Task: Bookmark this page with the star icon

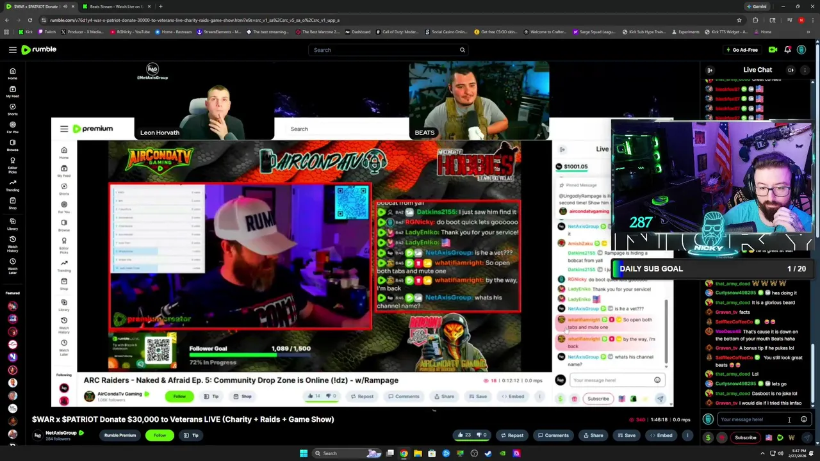Action: point(739,20)
